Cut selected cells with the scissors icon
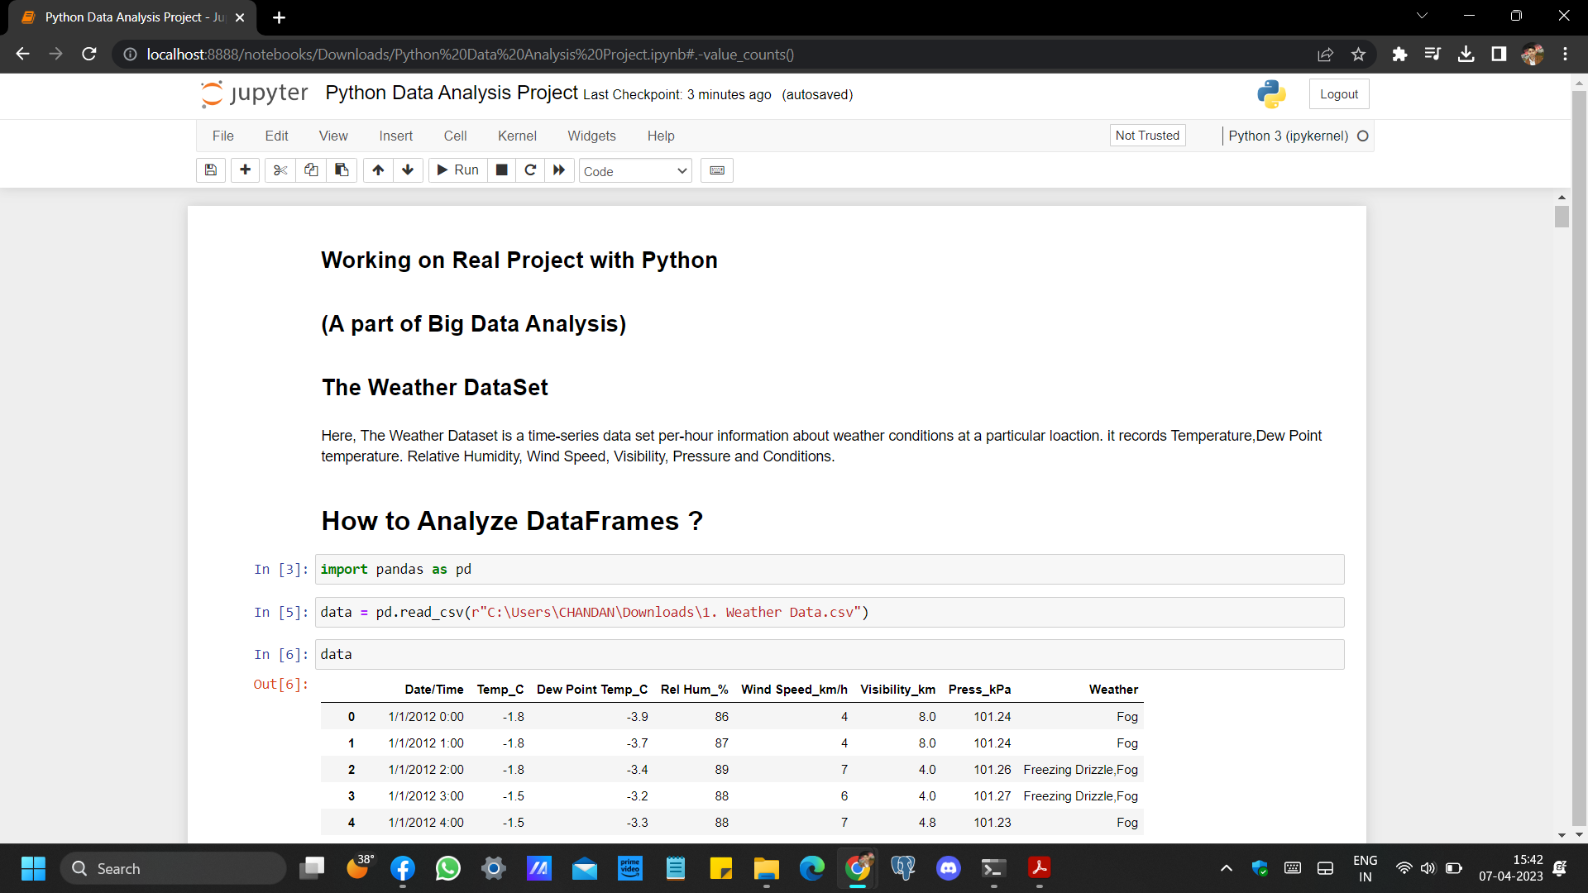 pos(280,170)
